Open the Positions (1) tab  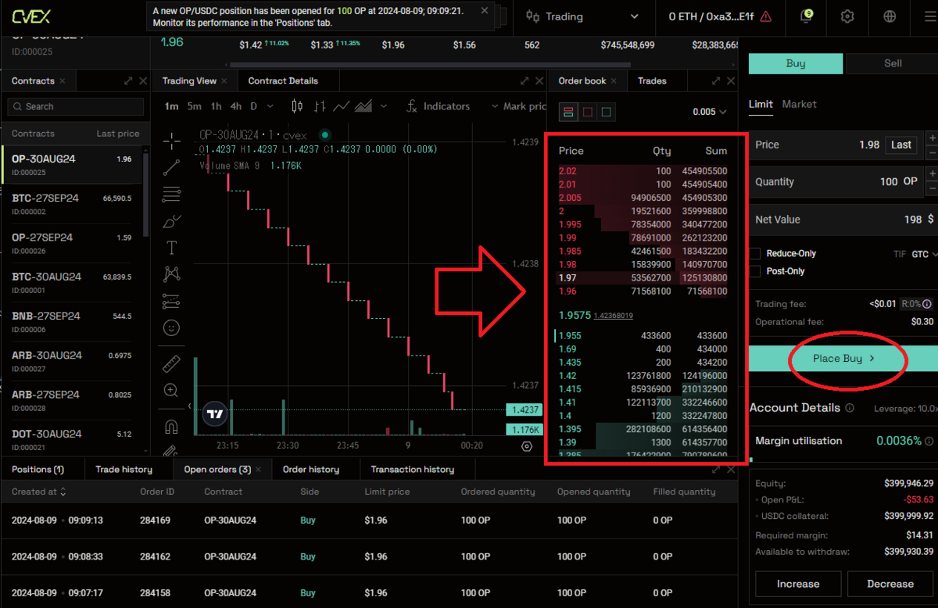tap(38, 469)
